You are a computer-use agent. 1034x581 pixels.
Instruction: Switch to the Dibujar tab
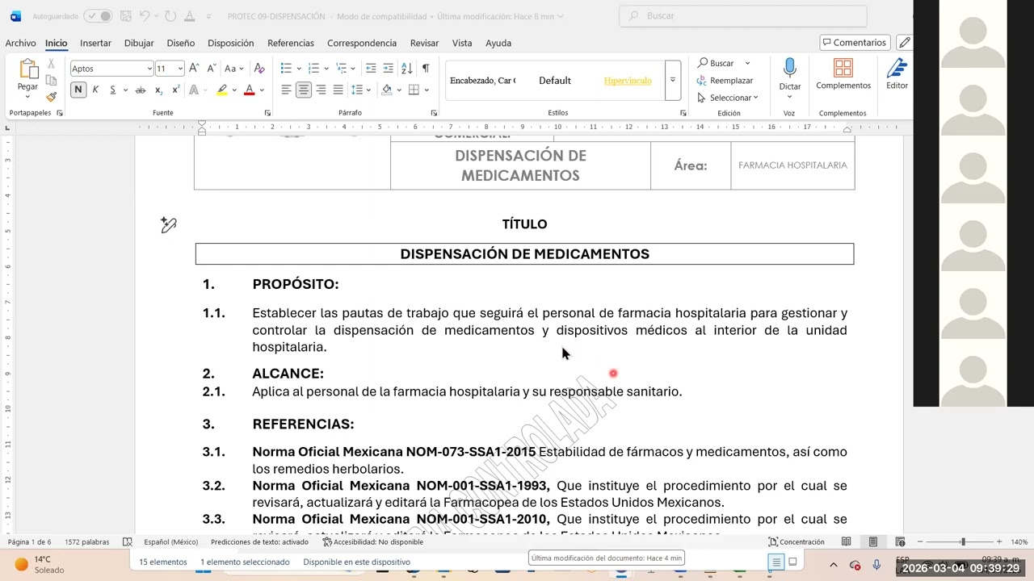point(139,43)
